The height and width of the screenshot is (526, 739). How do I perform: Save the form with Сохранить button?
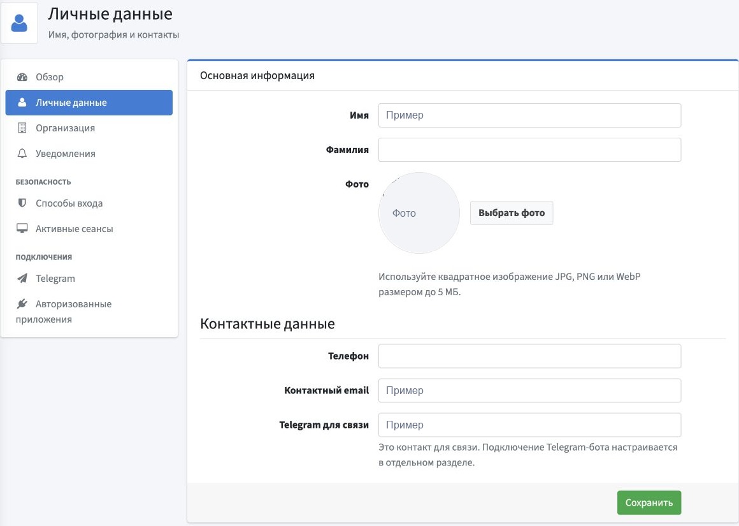pos(649,503)
